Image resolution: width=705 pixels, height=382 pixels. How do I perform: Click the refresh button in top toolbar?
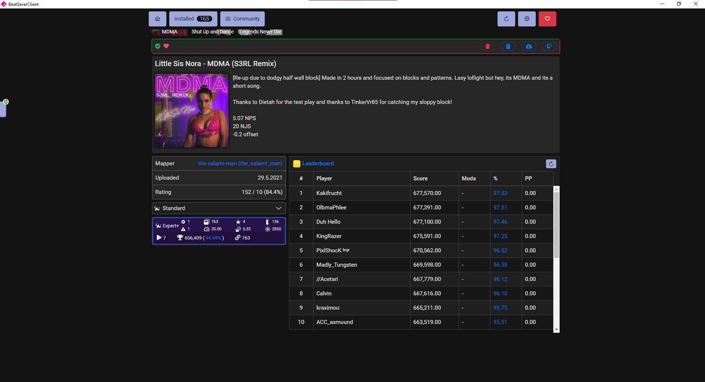click(506, 19)
